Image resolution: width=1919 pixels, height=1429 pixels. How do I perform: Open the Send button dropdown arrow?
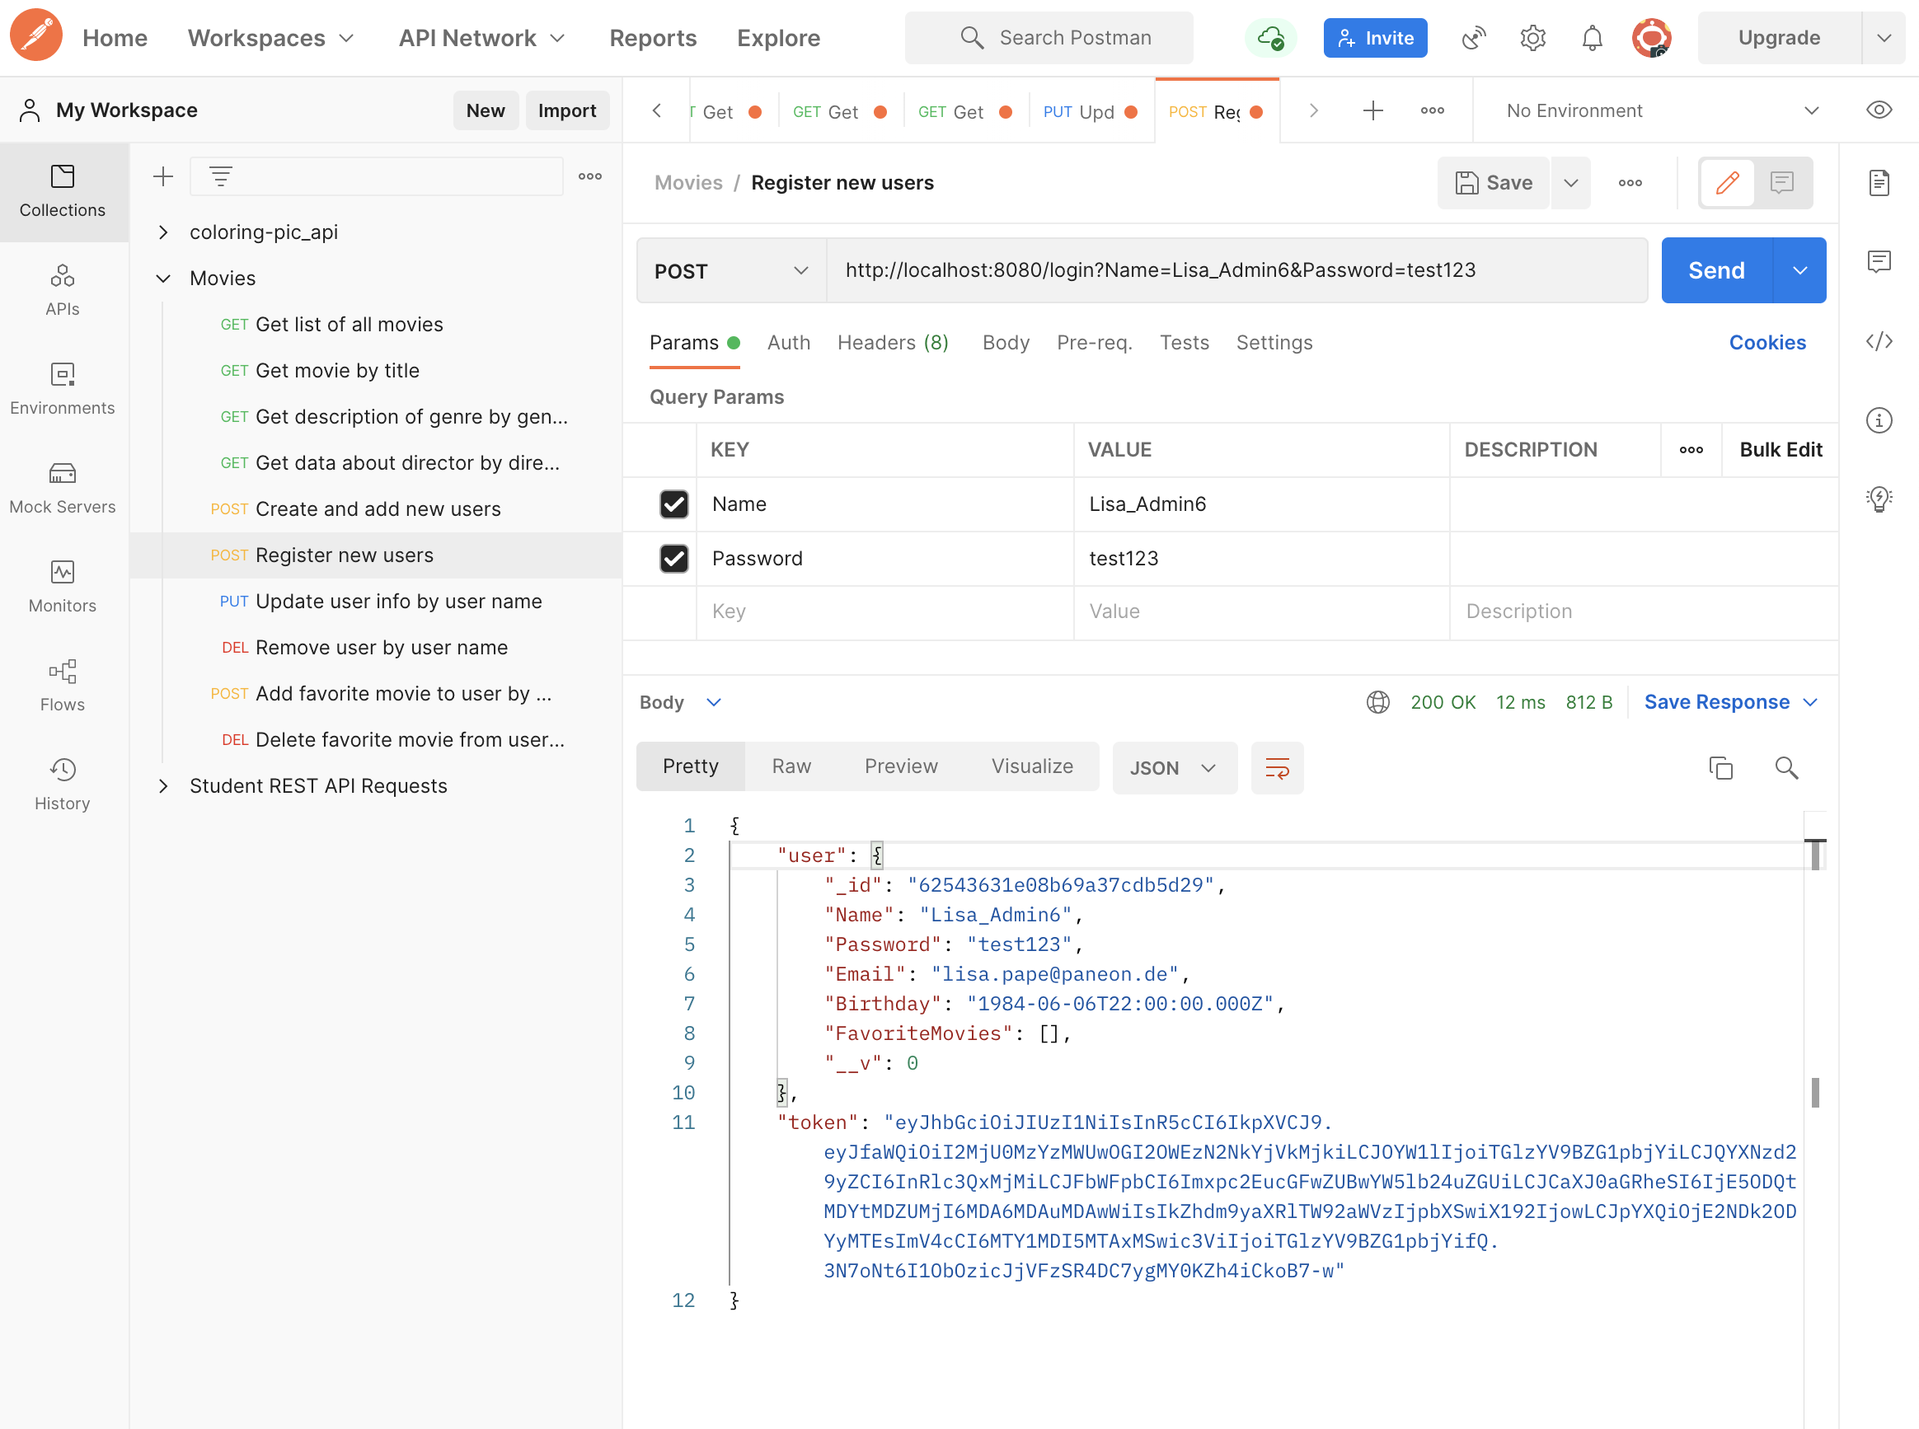point(1799,271)
